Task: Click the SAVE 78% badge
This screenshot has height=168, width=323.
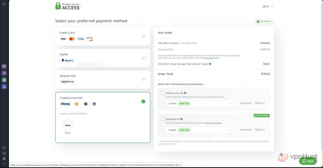Action: click(x=184, y=103)
